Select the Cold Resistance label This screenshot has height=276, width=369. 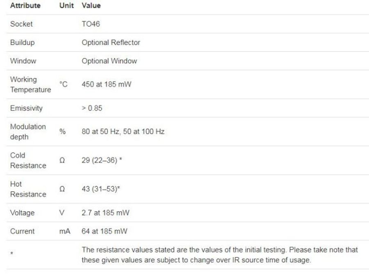28,161
